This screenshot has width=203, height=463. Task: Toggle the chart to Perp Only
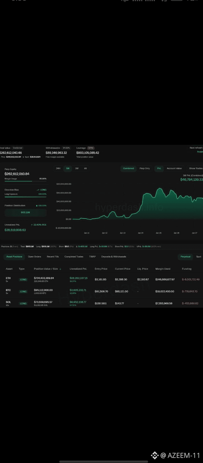[145, 168]
